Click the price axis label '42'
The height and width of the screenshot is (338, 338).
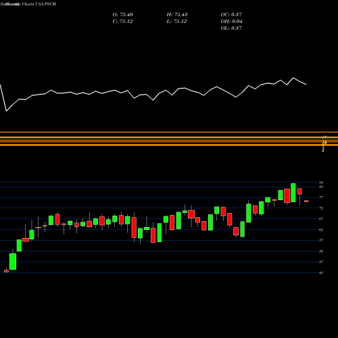[x=321, y=272]
